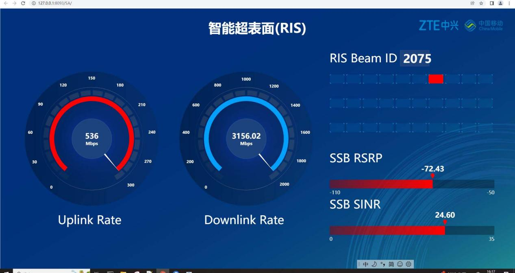515x273 pixels.
Task: Select the red highlighted beam cell
Action: [x=436, y=79]
